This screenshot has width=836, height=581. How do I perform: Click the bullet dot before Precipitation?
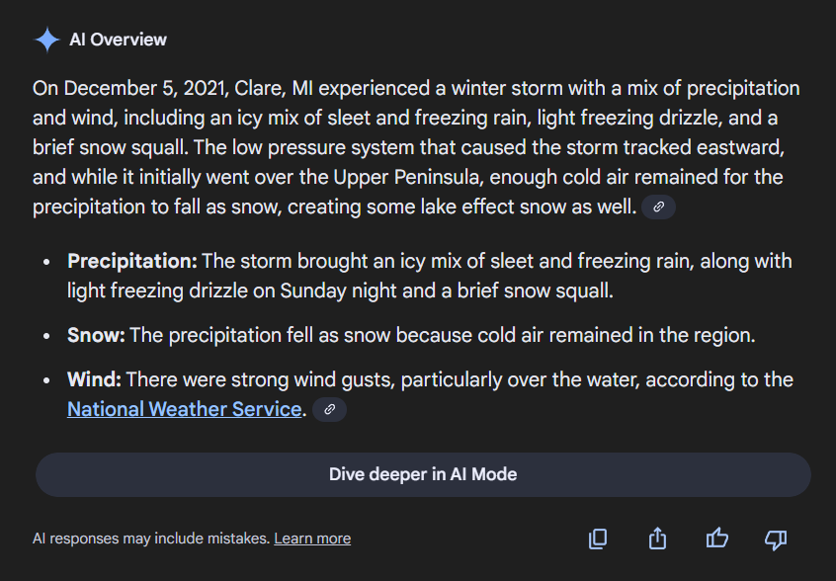[46, 263]
